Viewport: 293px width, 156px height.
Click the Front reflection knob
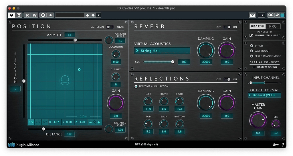[x=164, y=101]
